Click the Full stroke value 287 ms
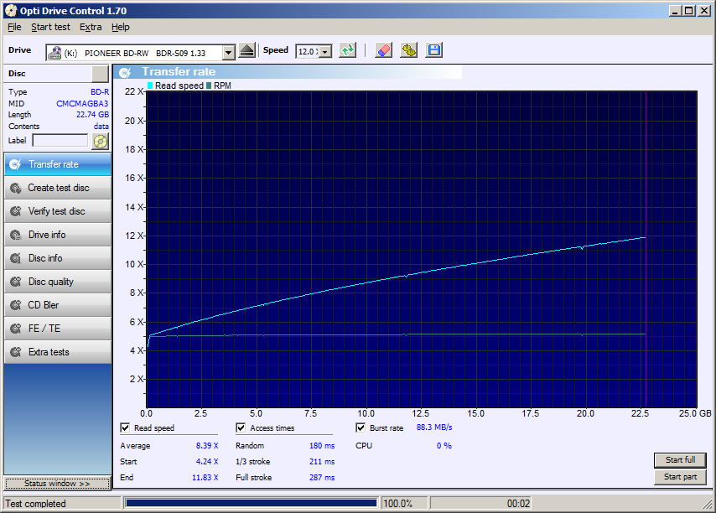The width and height of the screenshot is (716, 513). coord(322,478)
